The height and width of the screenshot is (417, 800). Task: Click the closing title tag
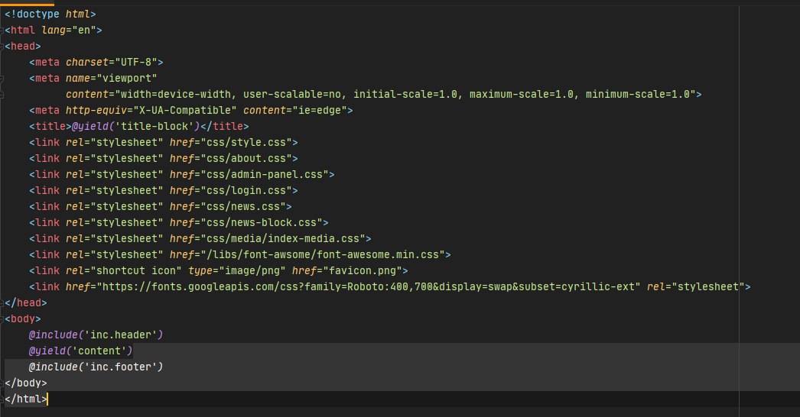(225, 127)
